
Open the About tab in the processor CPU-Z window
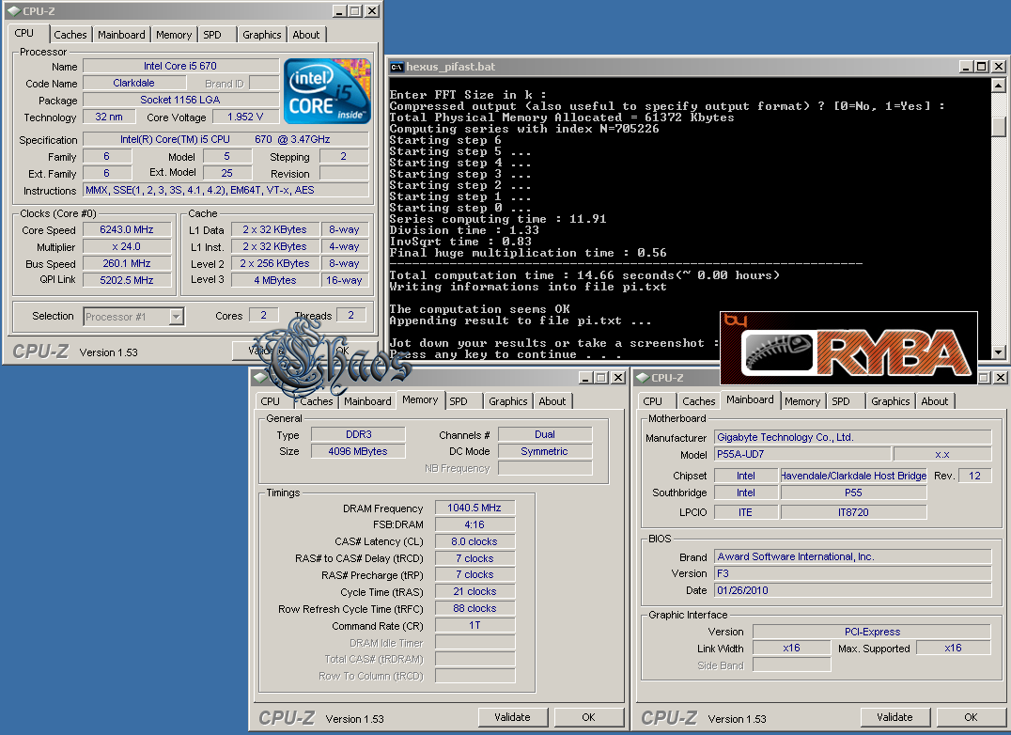pos(305,35)
